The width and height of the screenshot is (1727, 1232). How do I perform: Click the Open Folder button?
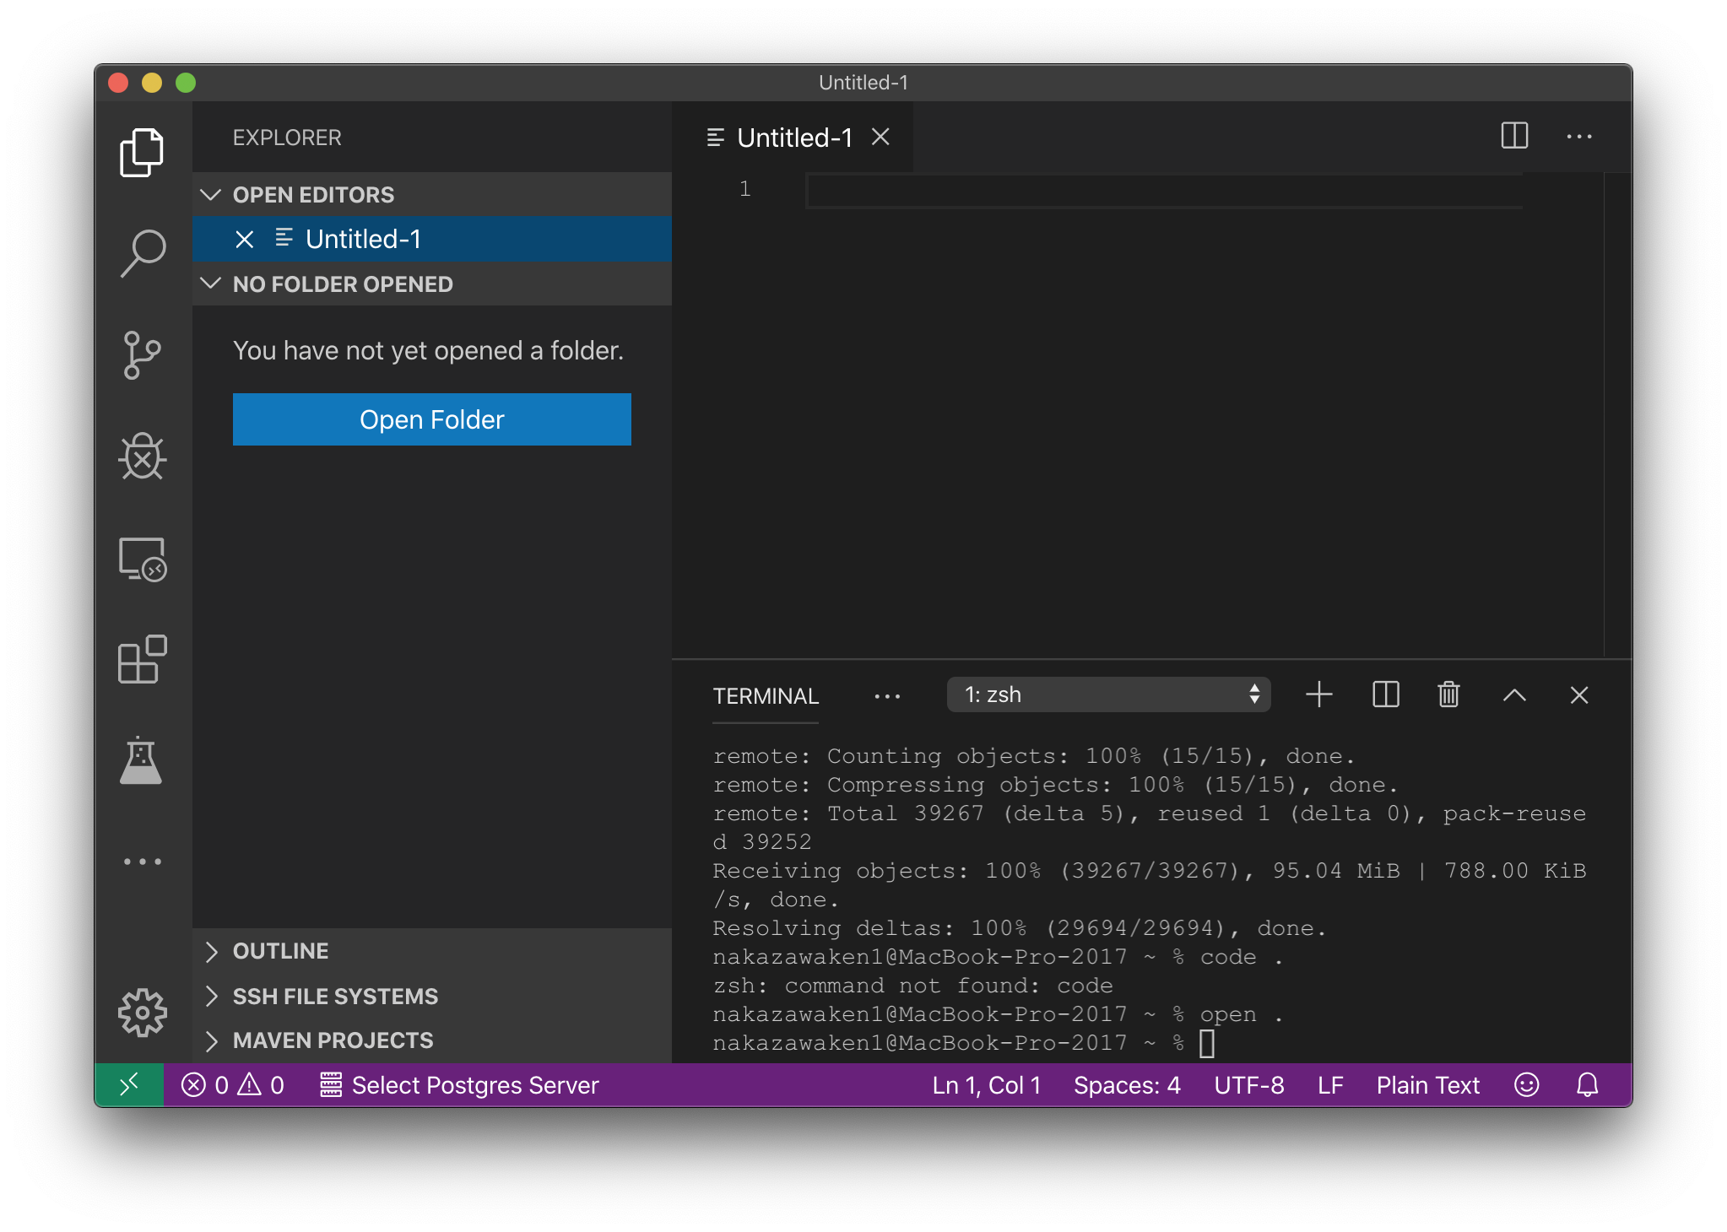[x=431, y=419]
